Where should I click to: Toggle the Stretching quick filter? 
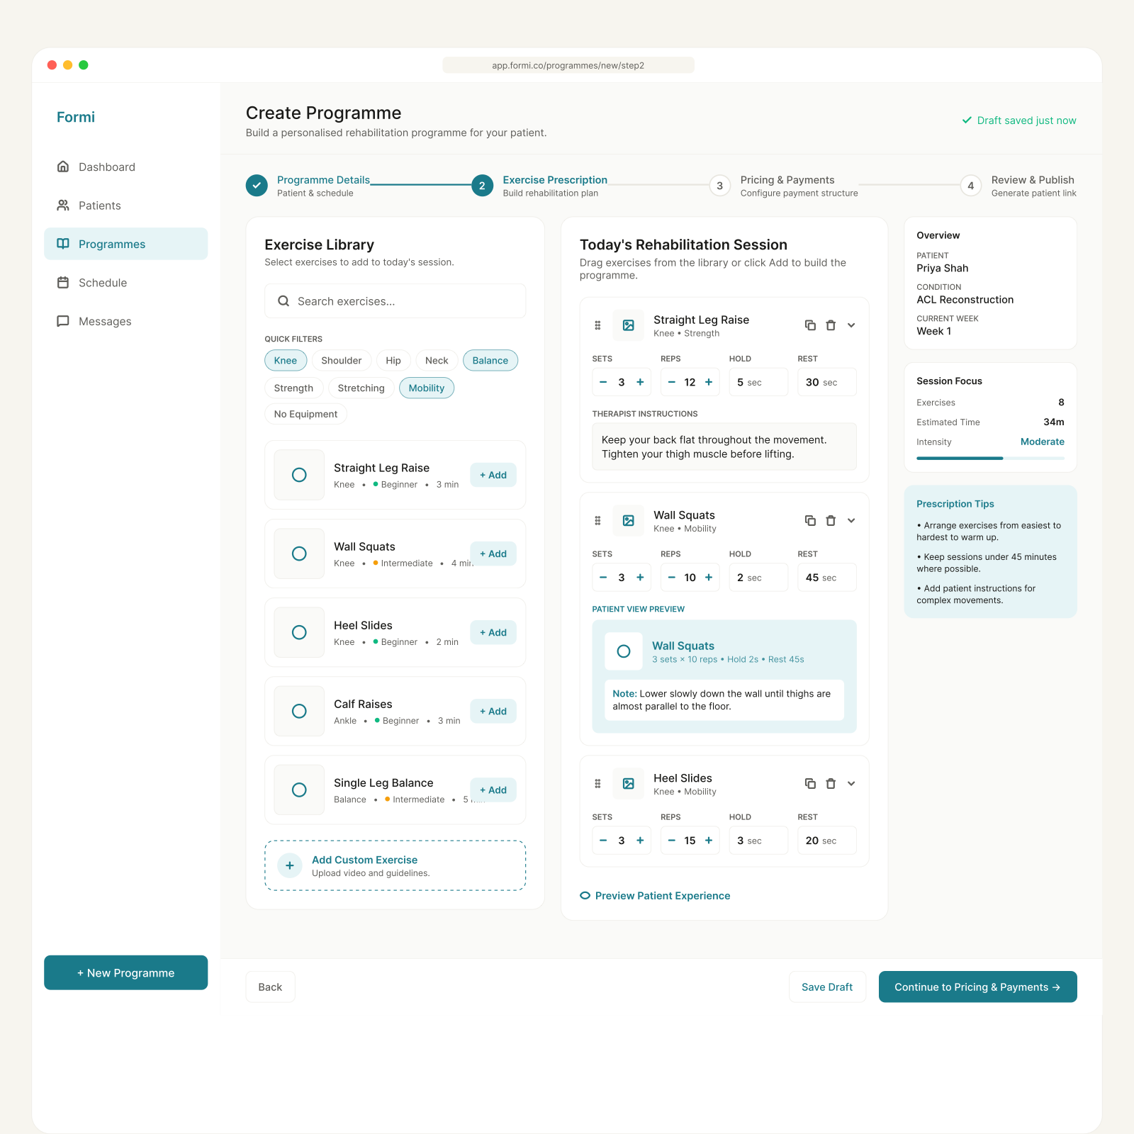361,388
